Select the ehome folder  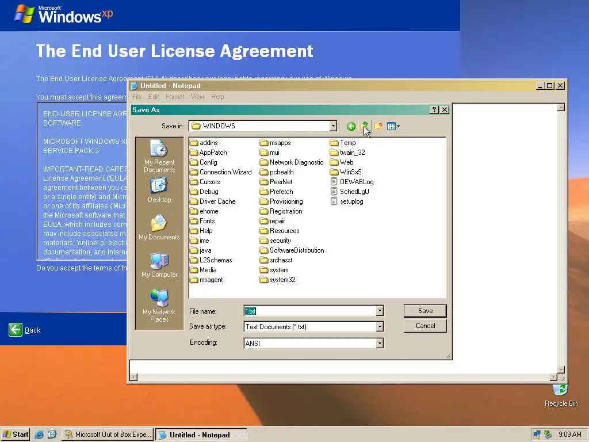(x=204, y=211)
